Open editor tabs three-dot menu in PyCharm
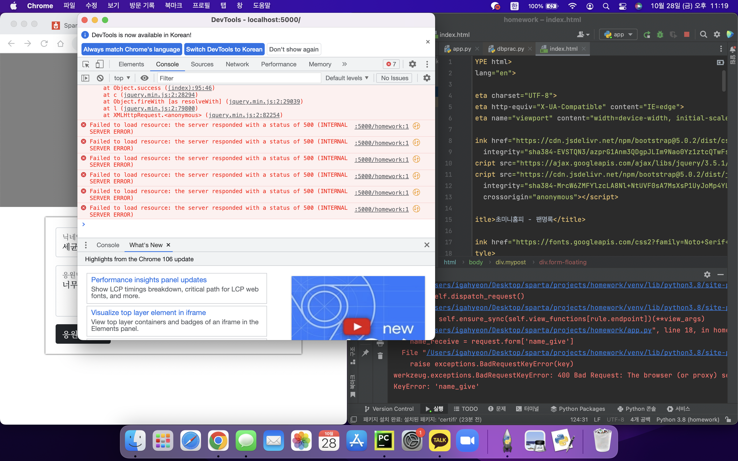Viewport: 738px width, 461px height. [x=721, y=49]
